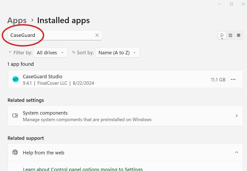The width and height of the screenshot is (247, 171).
Task: Go back to Apps in breadcrumb
Action: pos(17,21)
